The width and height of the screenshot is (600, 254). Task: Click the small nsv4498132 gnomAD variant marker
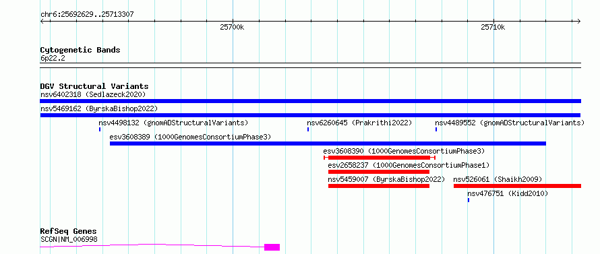tap(100, 129)
